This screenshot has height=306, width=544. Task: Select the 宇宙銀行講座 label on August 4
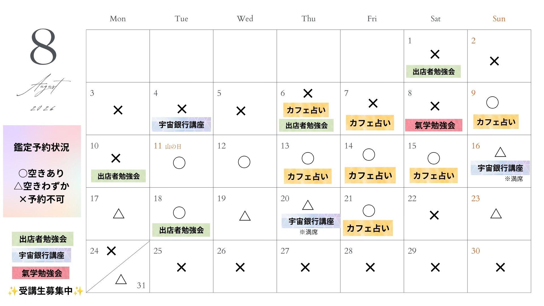181,125
